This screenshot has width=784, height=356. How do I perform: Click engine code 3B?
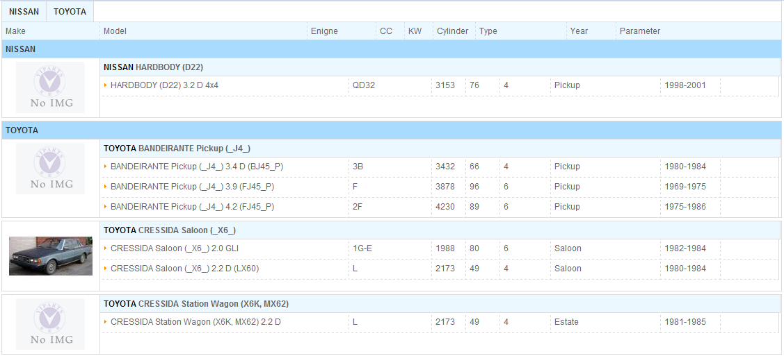point(358,167)
